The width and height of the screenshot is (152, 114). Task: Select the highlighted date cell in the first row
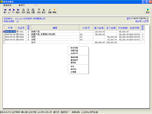[10, 32]
